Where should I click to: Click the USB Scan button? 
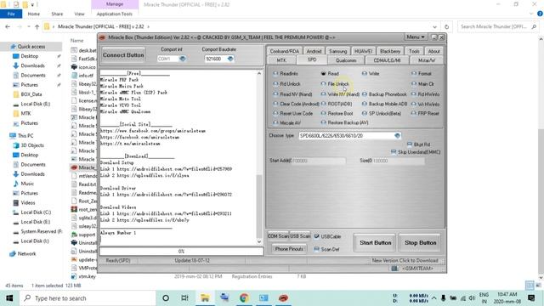[300, 236]
